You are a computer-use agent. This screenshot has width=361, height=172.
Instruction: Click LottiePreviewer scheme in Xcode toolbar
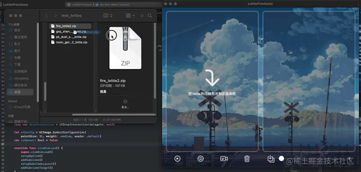click(x=79, y=5)
